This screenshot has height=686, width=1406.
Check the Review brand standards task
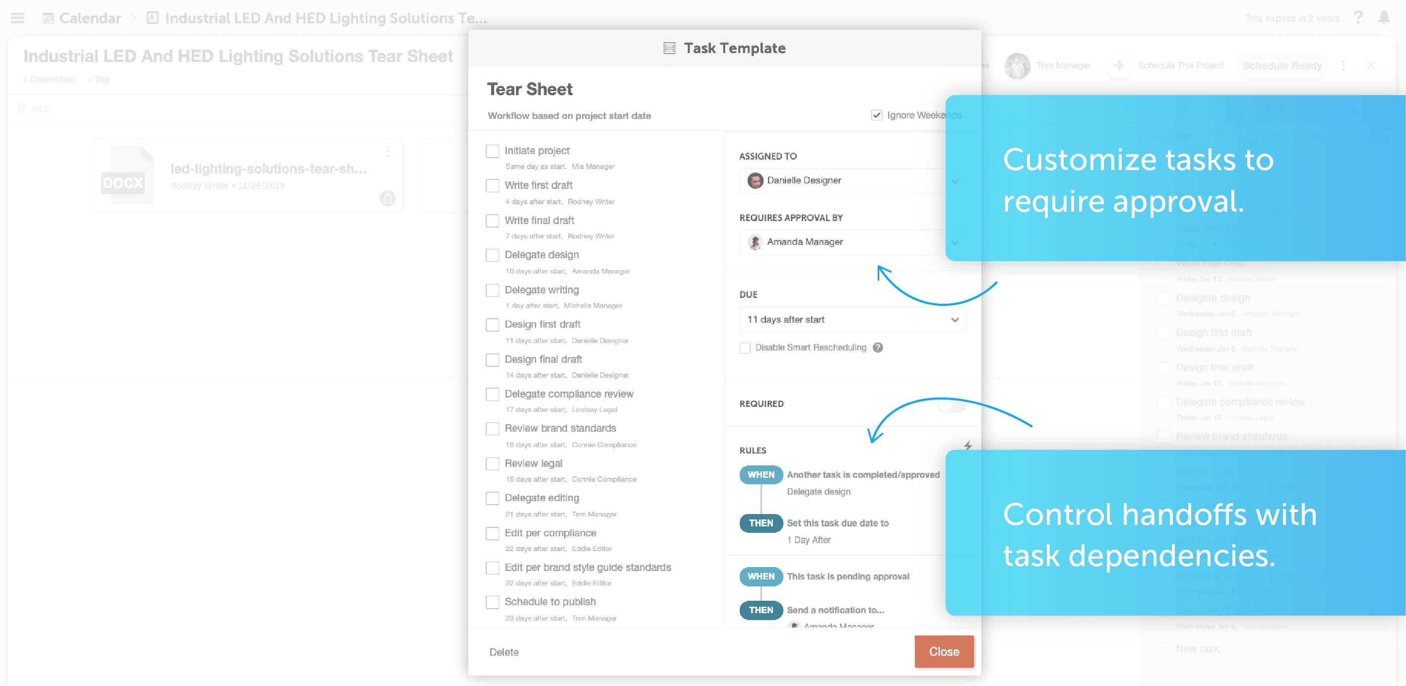[492, 429]
